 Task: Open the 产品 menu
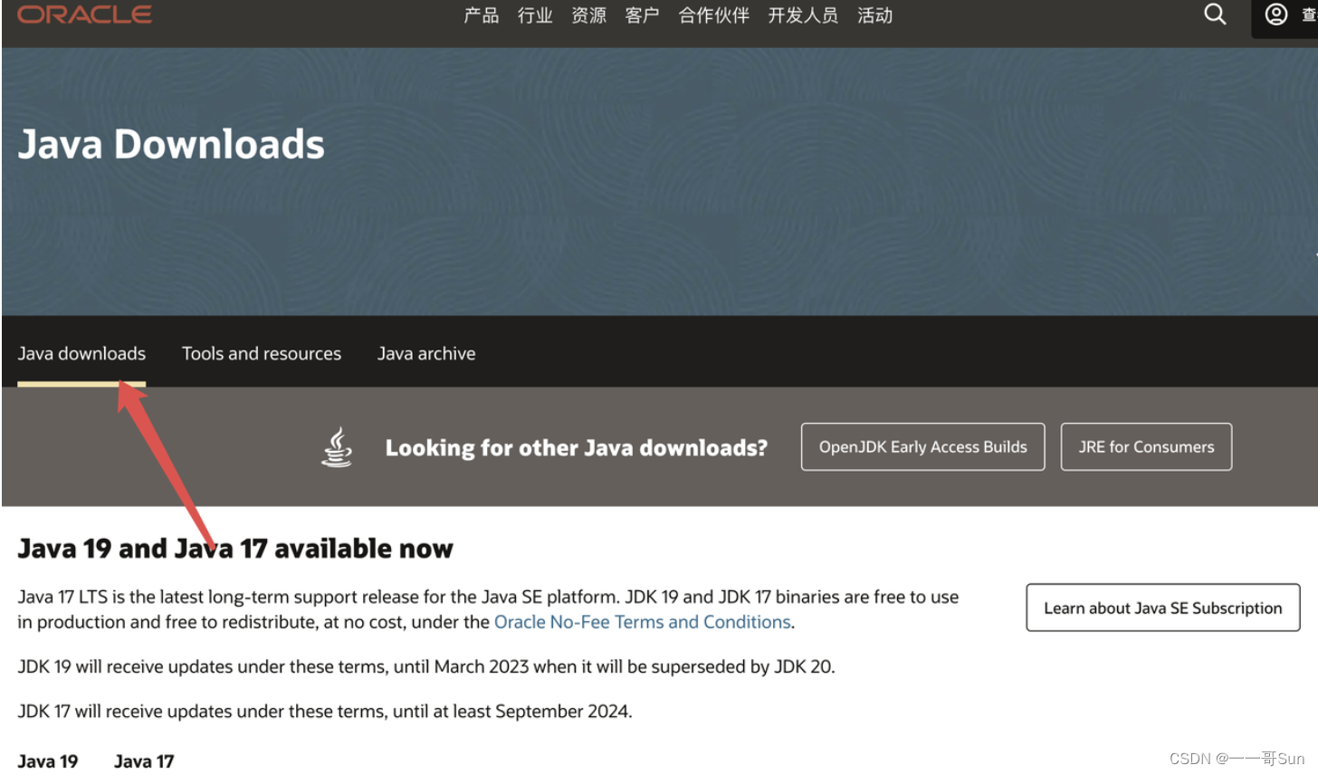482,15
